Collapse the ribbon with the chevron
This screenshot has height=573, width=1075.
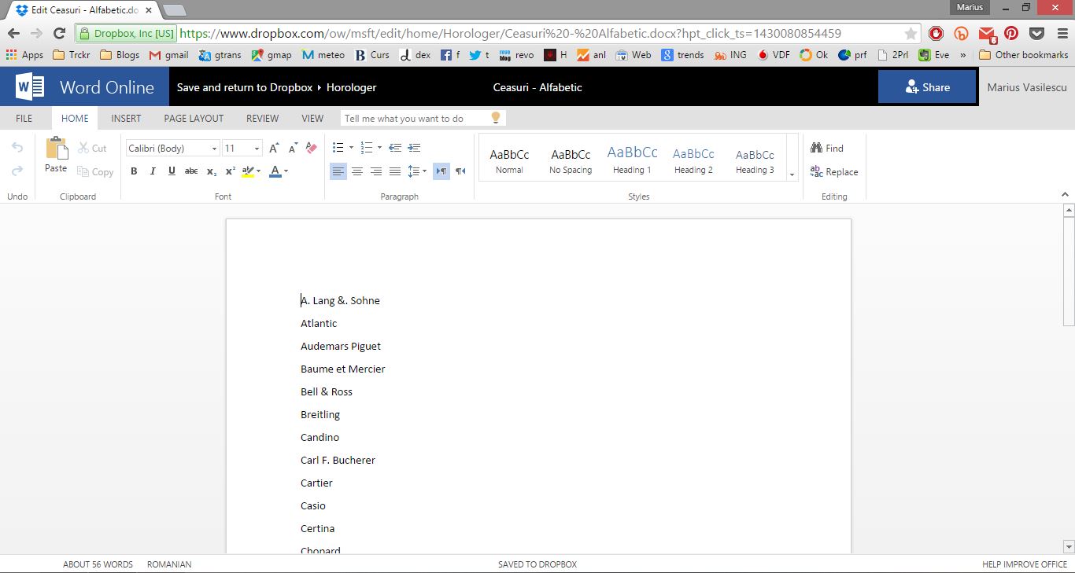1066,194
